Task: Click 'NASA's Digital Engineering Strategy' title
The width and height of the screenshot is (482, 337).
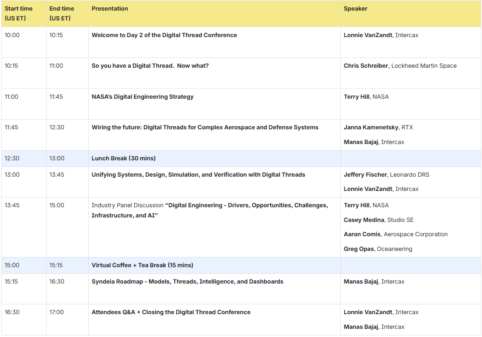Action: coord(142,97)
